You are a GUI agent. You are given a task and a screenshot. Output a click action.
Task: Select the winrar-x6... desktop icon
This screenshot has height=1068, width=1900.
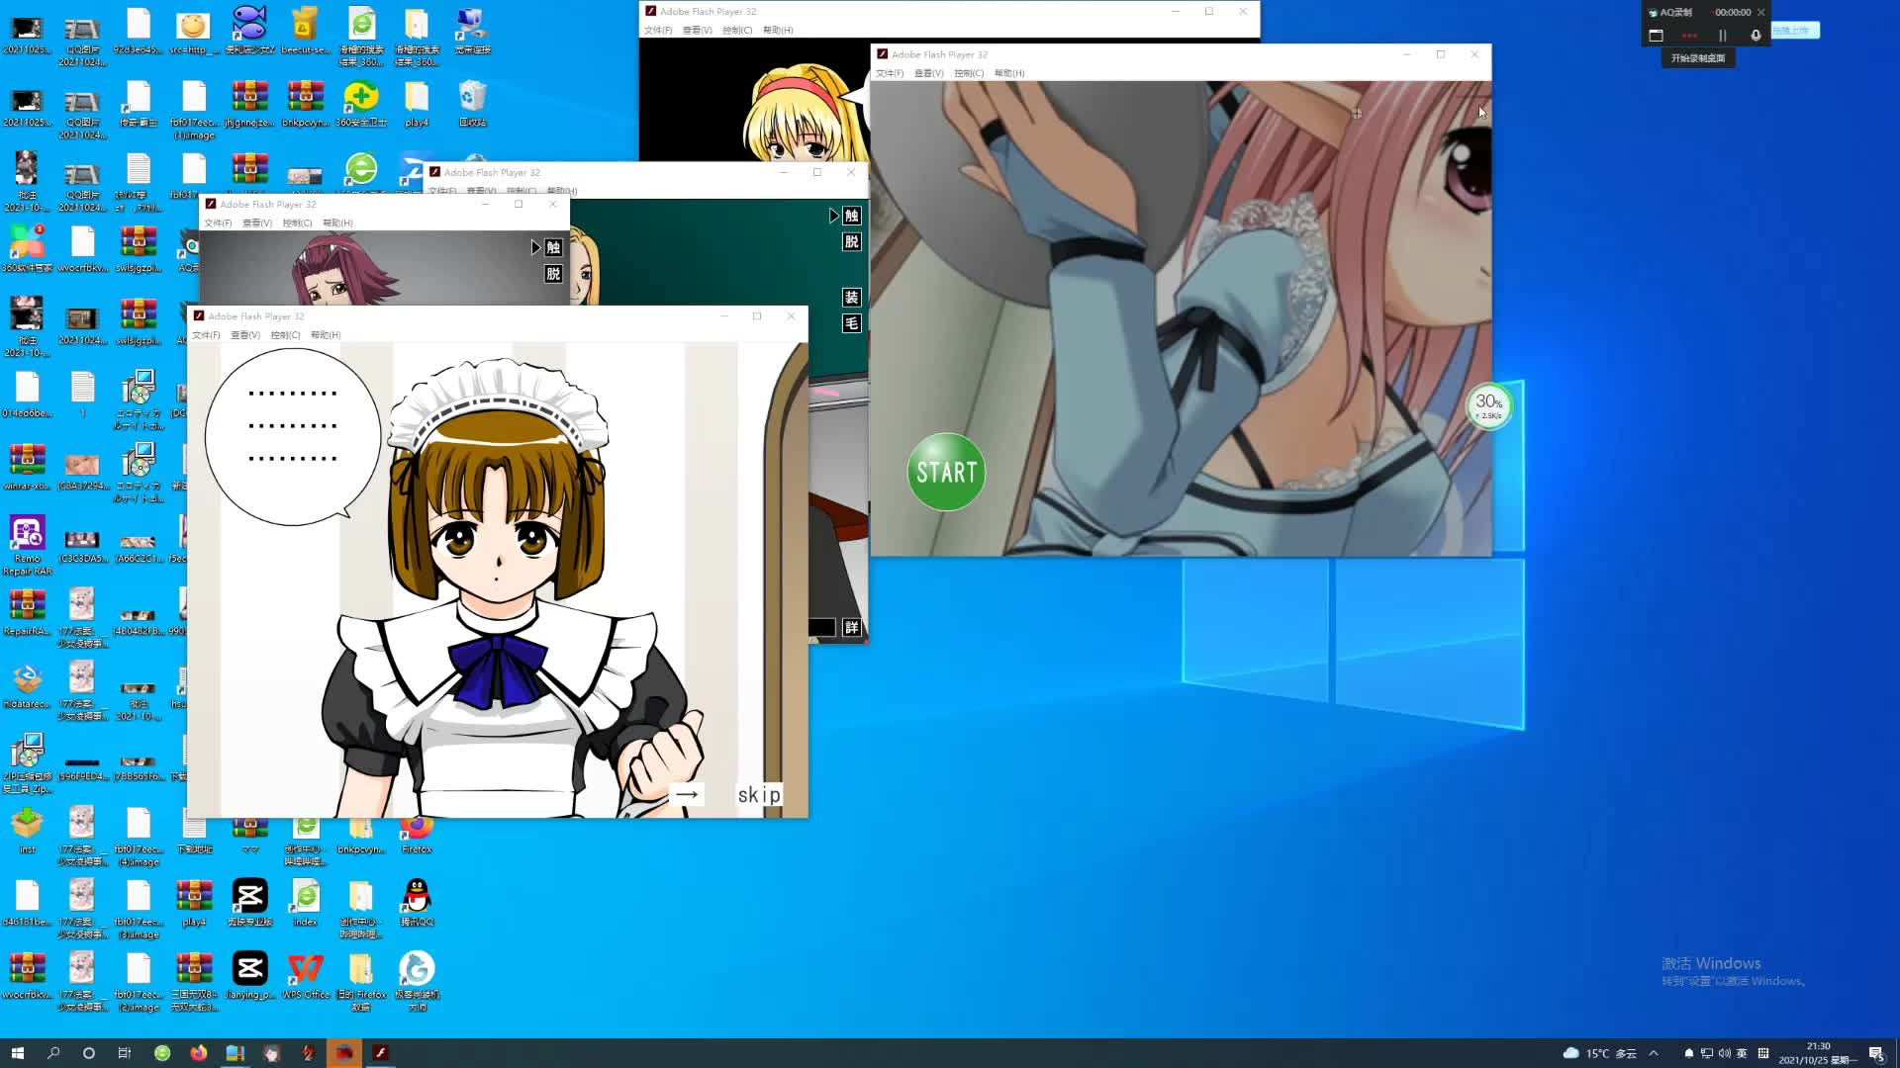(x=27, y=467)
